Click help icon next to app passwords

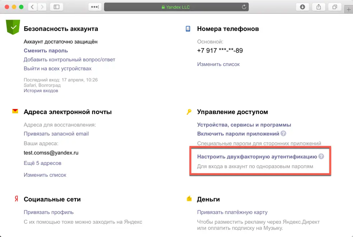click(283, 134)
